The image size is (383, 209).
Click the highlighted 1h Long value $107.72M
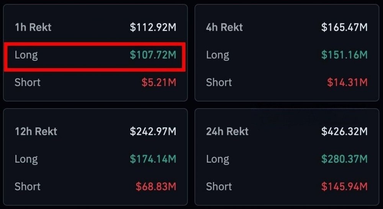(153, 55)
